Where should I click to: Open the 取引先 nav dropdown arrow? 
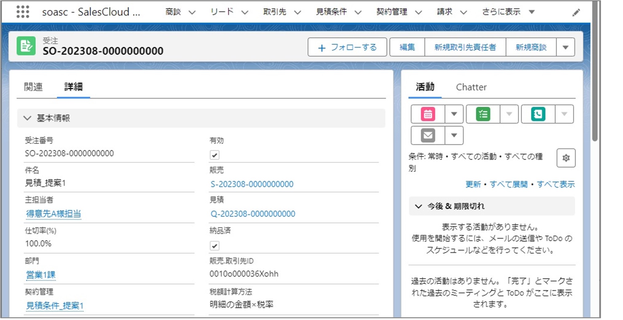[297, 12]
